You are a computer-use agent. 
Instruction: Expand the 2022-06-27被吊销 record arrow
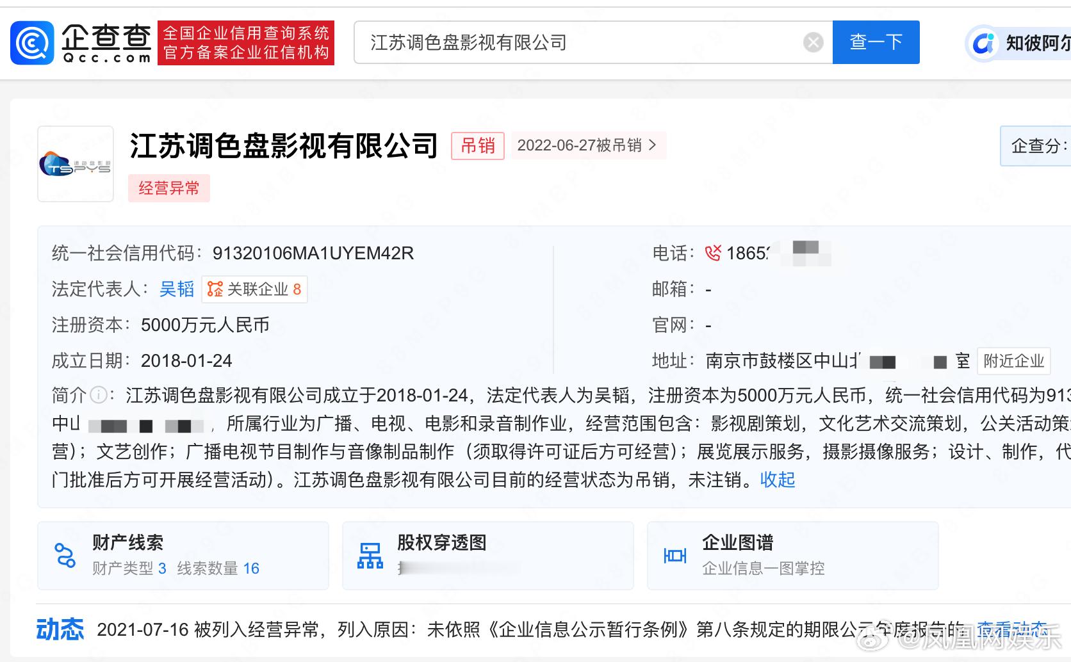[x=652, y=145]
